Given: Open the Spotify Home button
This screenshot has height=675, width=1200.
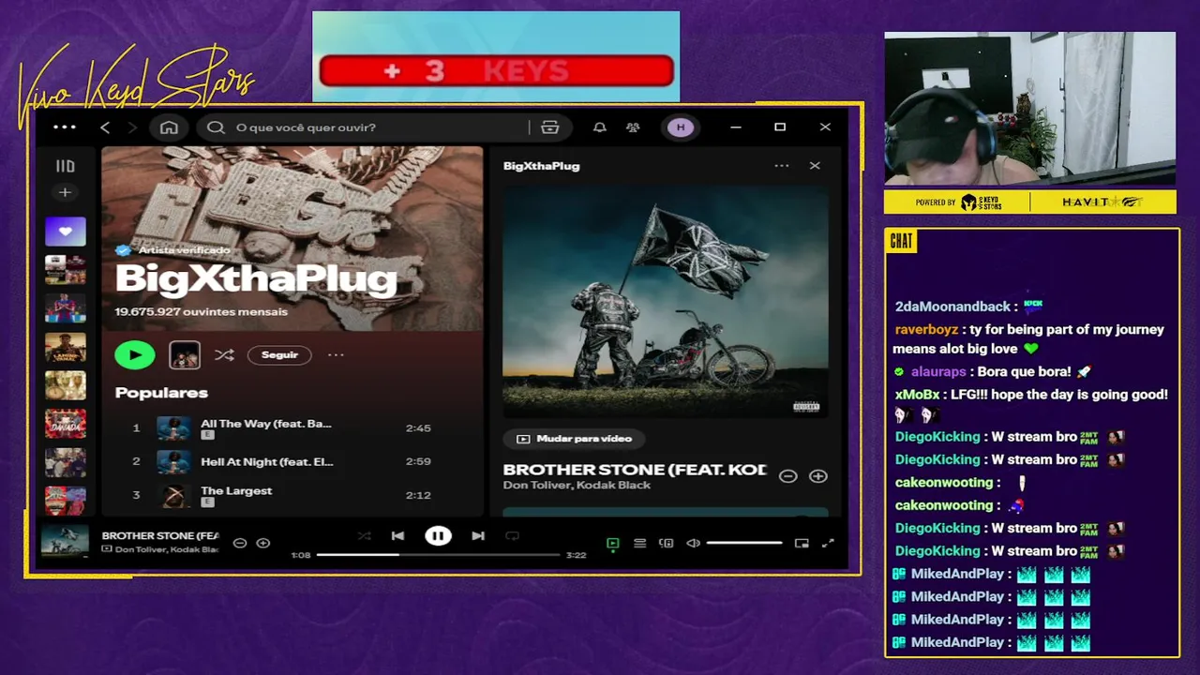Looking at the screenshot, I should (169, 127).
